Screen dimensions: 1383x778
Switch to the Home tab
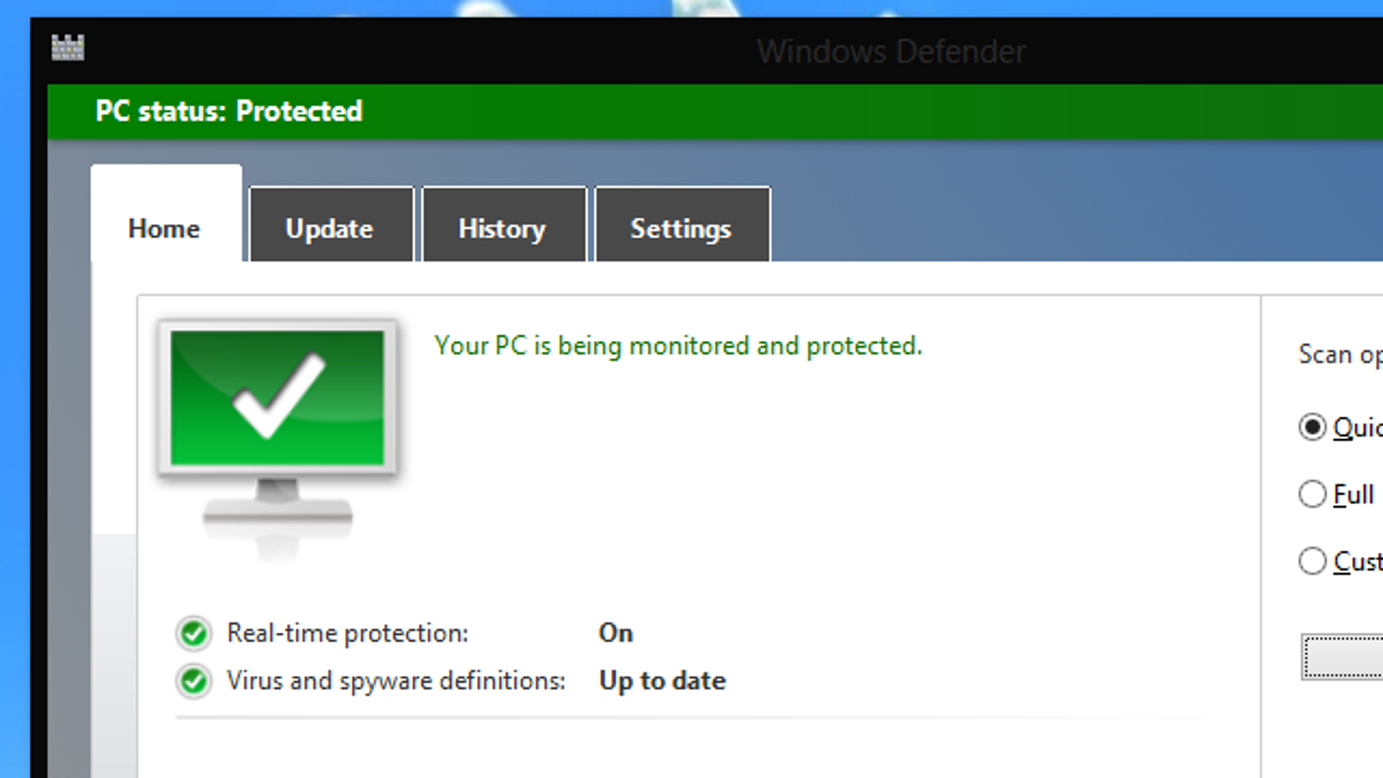click(x=166, y=214)
